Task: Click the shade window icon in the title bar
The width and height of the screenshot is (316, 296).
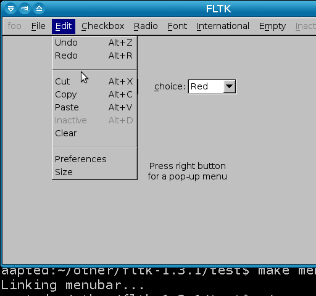Action: click(39, 9)
